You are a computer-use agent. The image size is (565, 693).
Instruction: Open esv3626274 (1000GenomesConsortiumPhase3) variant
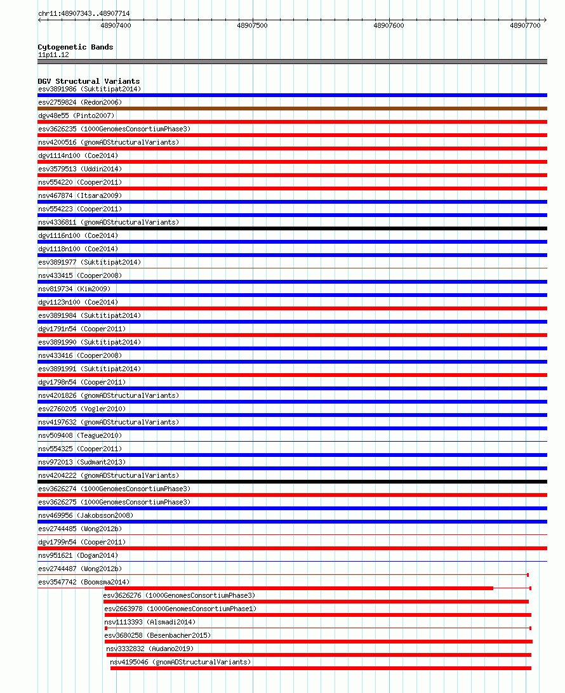[x=114, y=489]
